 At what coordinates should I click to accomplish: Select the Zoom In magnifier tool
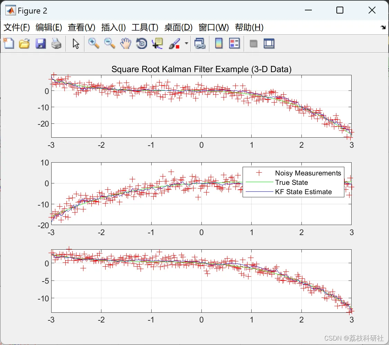point(93,44)
